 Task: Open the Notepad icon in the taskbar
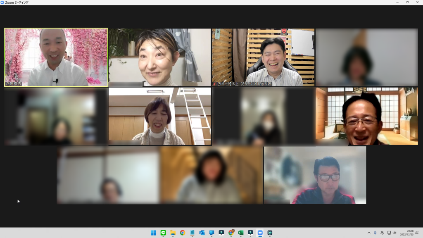(192, 233)
